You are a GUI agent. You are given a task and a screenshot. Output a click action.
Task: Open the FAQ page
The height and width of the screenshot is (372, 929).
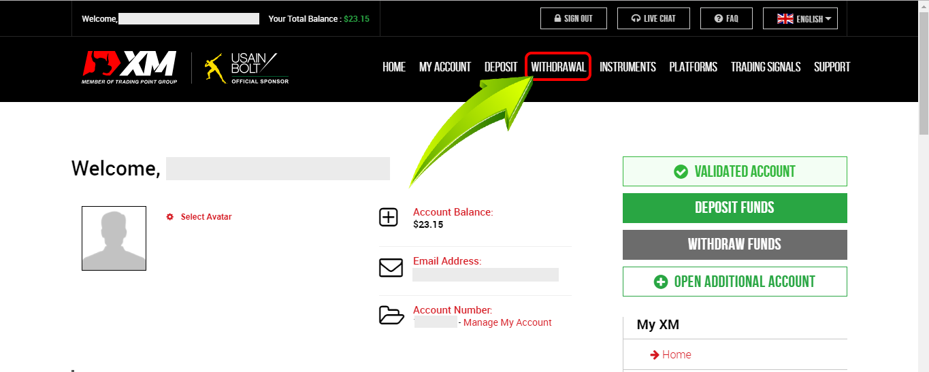point(726,19)
